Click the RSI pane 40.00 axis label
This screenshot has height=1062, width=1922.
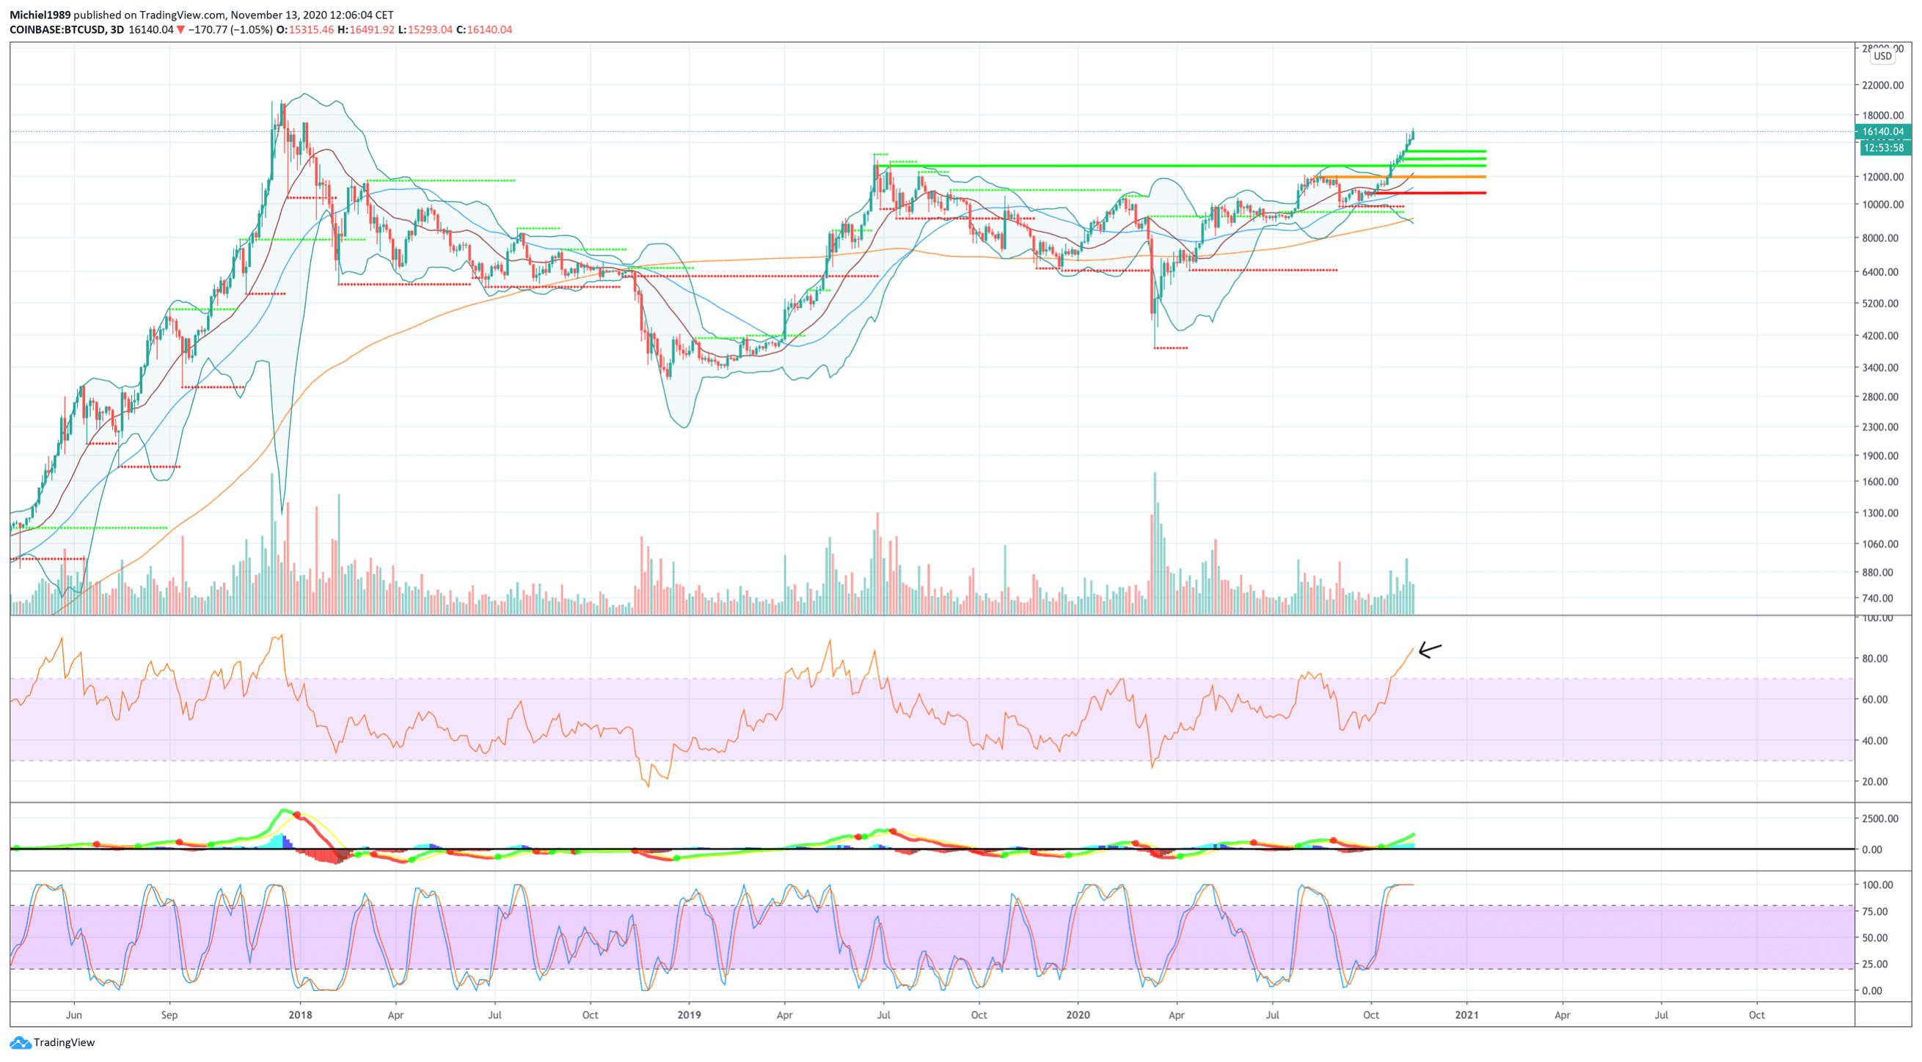[1874, 741]
